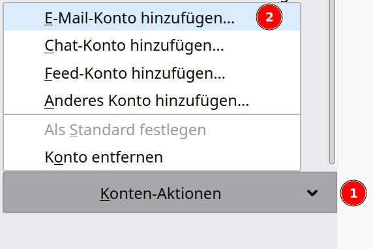Add a new e-mail account

pyautogui.click(x=152, y=17)
